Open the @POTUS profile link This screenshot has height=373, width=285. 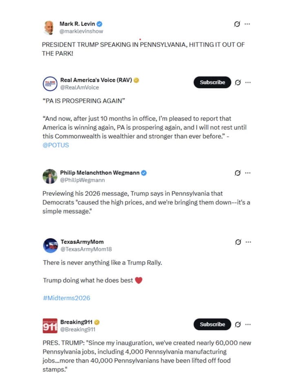tap(56, 145)
